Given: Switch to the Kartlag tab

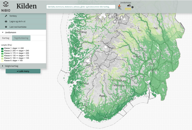Looking at the screenshot, I should [6, 38].
